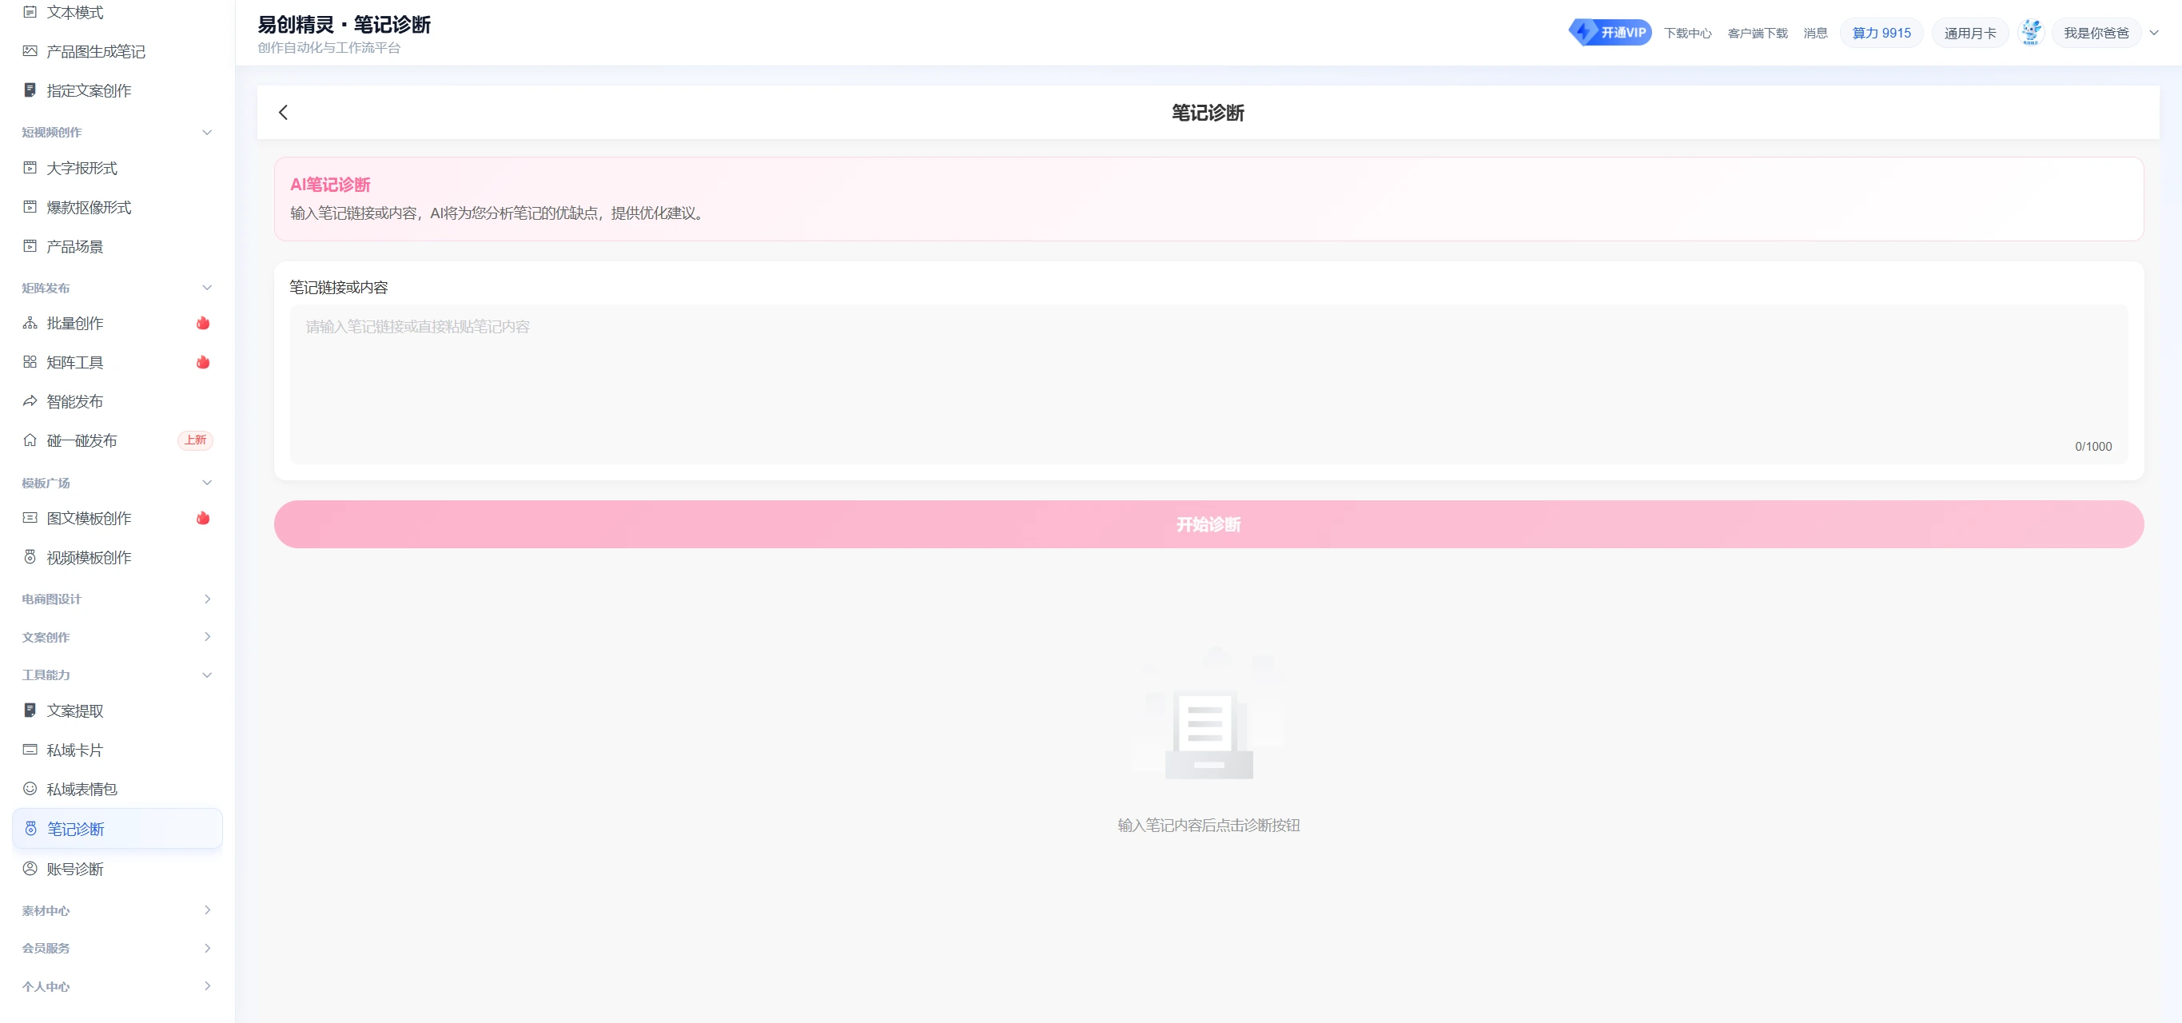
Task: Click the 大字报形式 video icon
Action: tap(30, 168)
